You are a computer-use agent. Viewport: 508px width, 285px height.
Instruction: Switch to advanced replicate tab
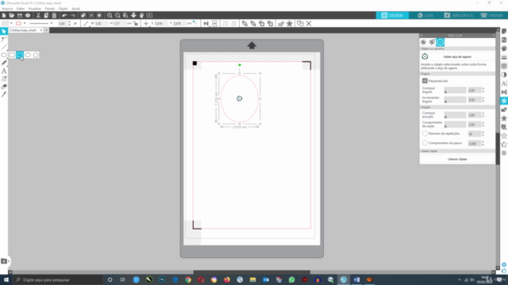[432, 42]
